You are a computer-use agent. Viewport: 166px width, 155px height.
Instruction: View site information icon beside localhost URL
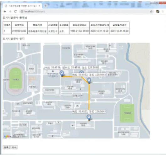point(22,11)
